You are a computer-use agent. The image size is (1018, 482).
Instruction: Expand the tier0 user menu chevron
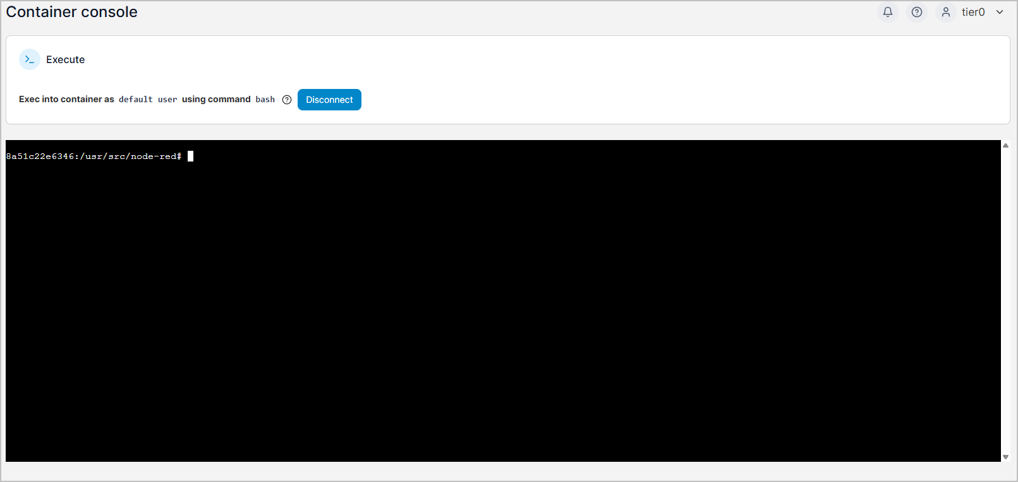(x=1000, y=12)
